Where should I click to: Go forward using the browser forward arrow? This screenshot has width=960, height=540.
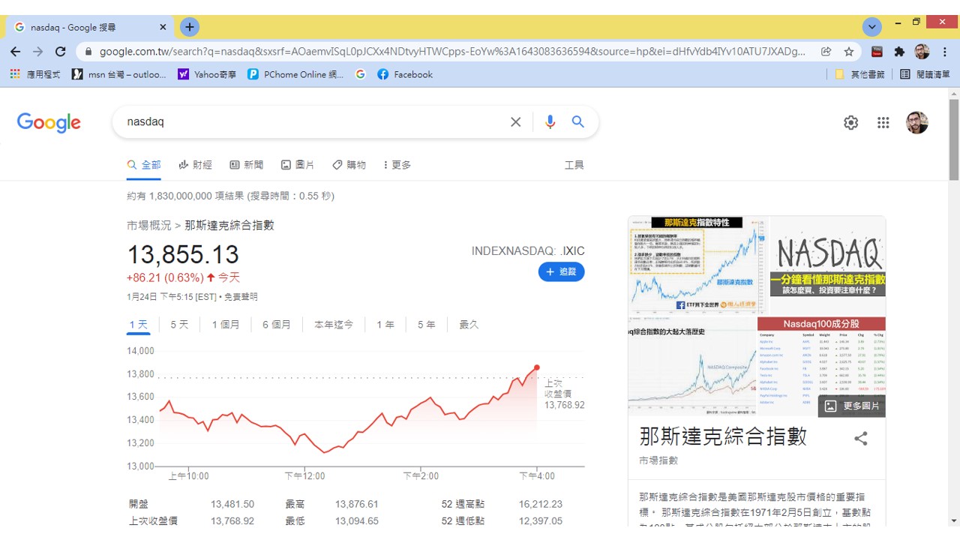[38, 52]
